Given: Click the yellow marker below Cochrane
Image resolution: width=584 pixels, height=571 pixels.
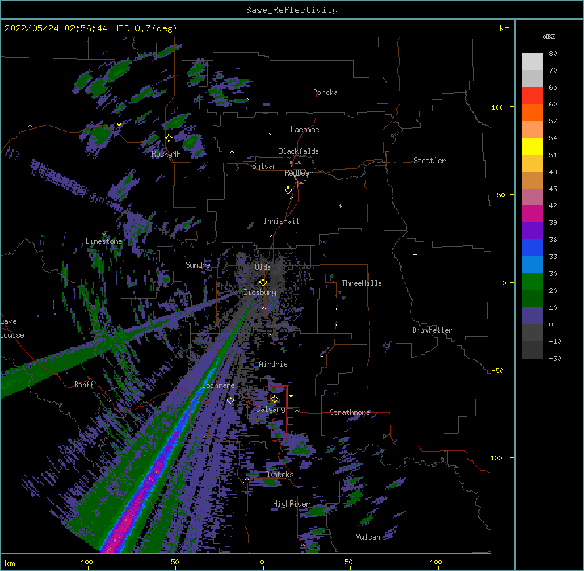Looking at the screenshot, I should tap(231, 400).
